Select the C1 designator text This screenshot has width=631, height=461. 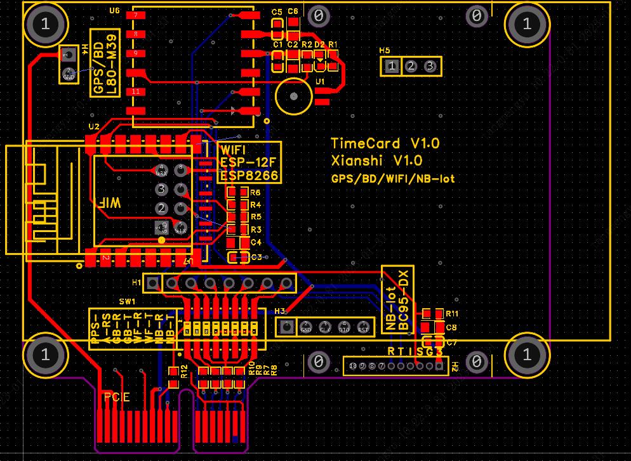click(x=277, y=44)
